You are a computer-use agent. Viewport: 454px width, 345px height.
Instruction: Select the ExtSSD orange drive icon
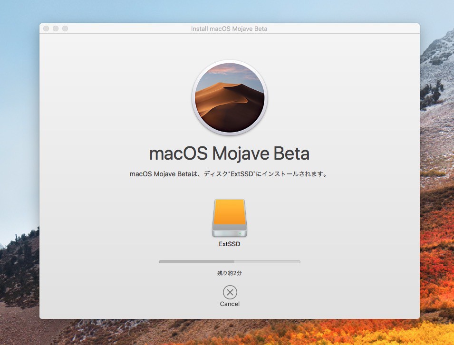coord(230,218)
